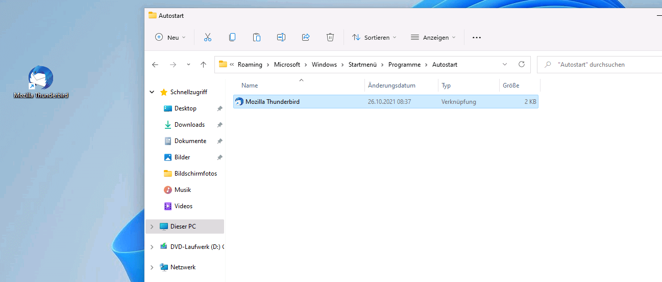Click the pin icon next to Bilder

[x=219, y=157]
